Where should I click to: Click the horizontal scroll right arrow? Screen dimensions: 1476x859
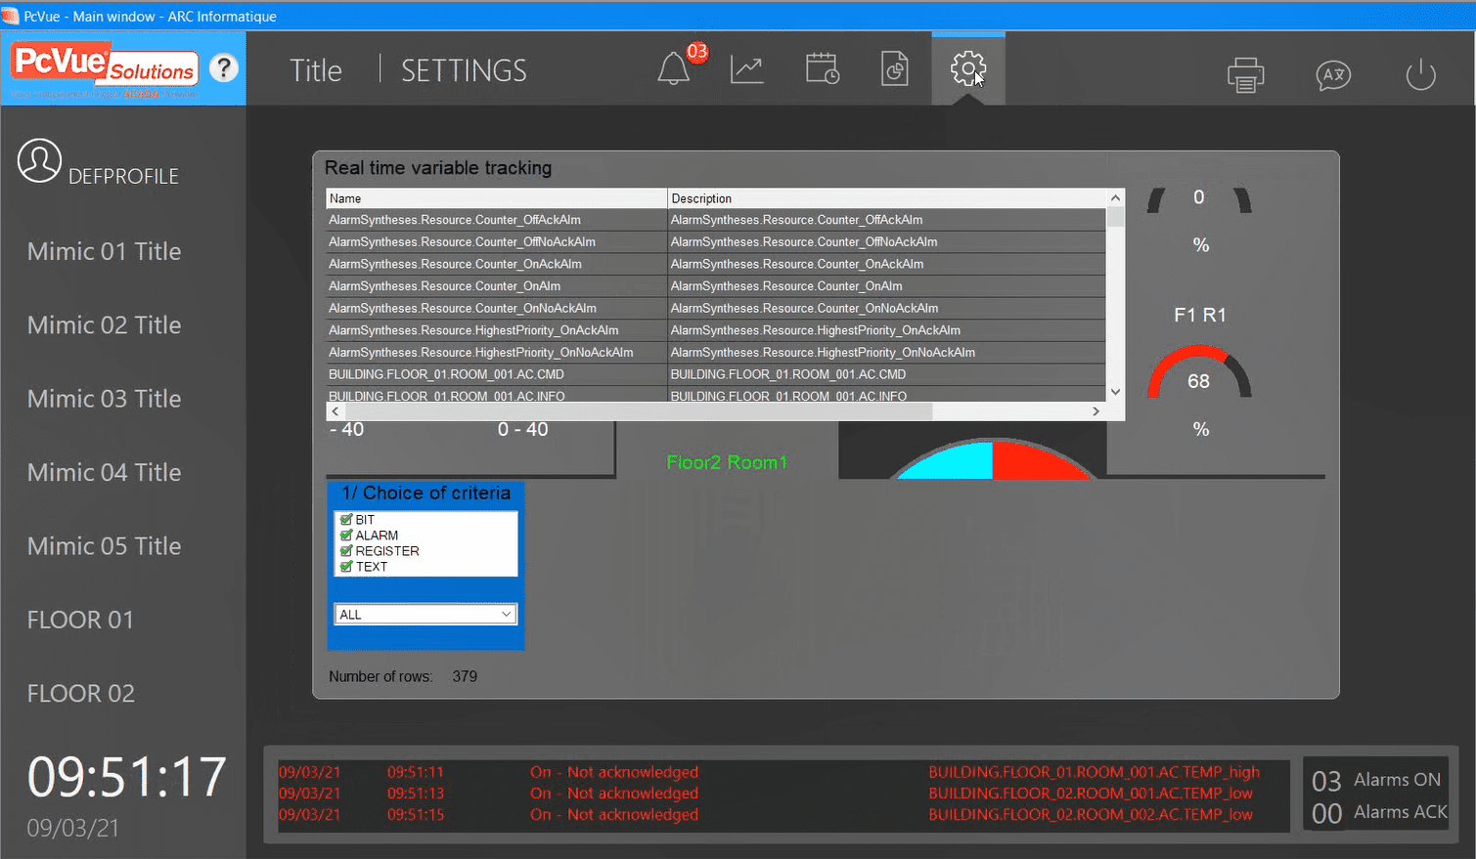click(1096, 411)
